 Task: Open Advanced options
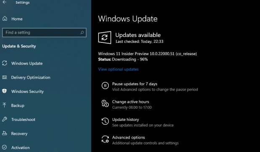[x=129, y=137]
